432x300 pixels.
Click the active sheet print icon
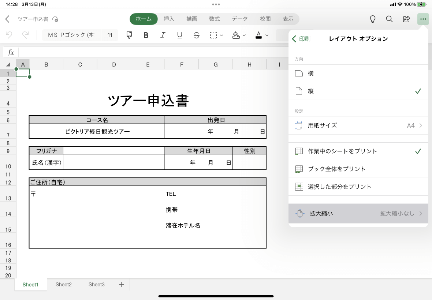point(299,151)
